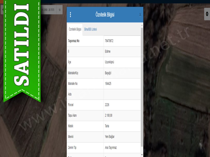Viewport: 210px width, 157px height.
Task: Click the scrollbar down arrow in the panel
Action: point(142,155)
